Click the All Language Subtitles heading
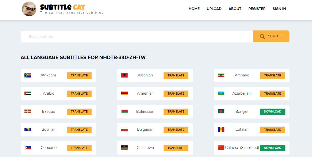 point(83,58)
